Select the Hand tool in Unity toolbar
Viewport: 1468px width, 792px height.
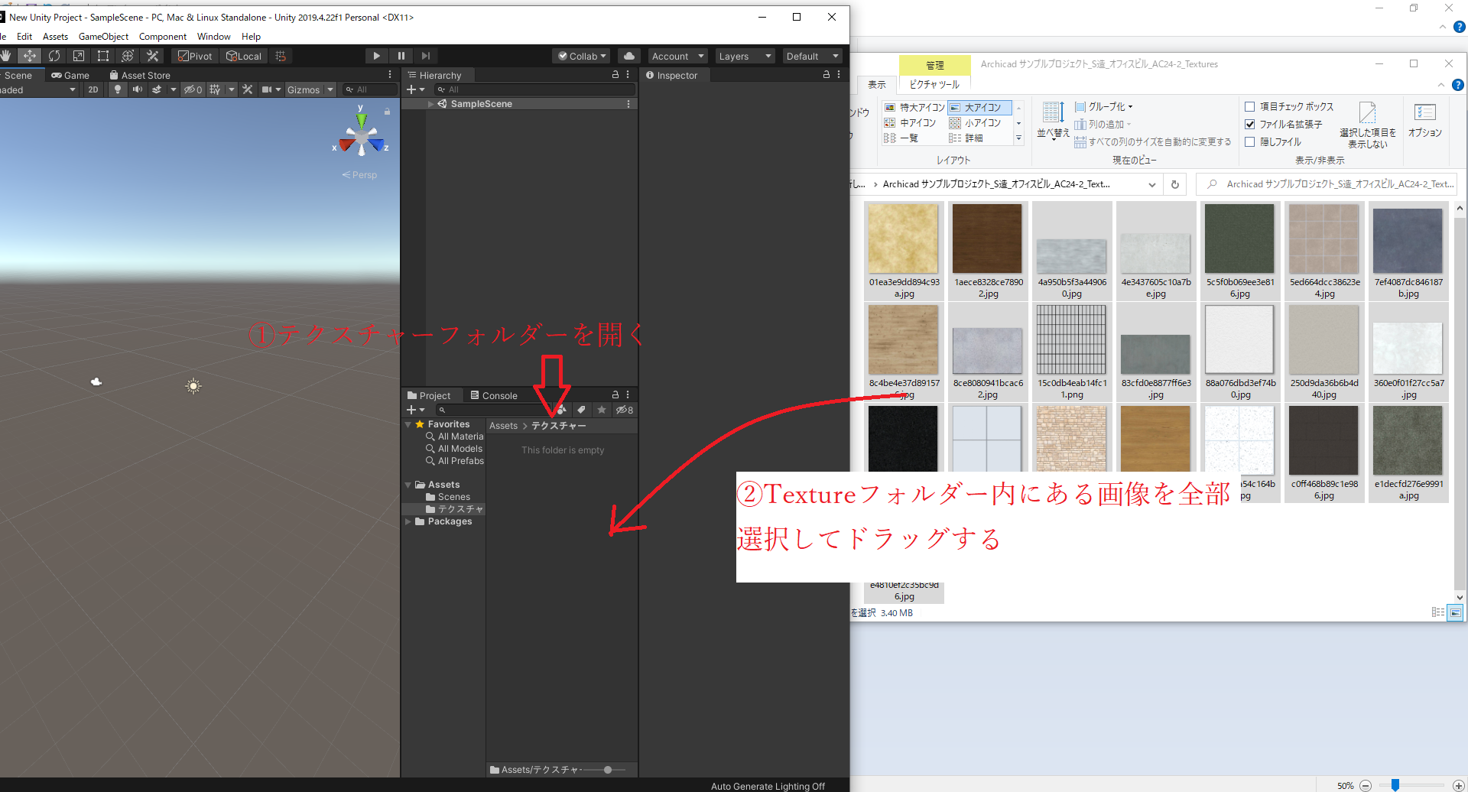coord(8,55)
